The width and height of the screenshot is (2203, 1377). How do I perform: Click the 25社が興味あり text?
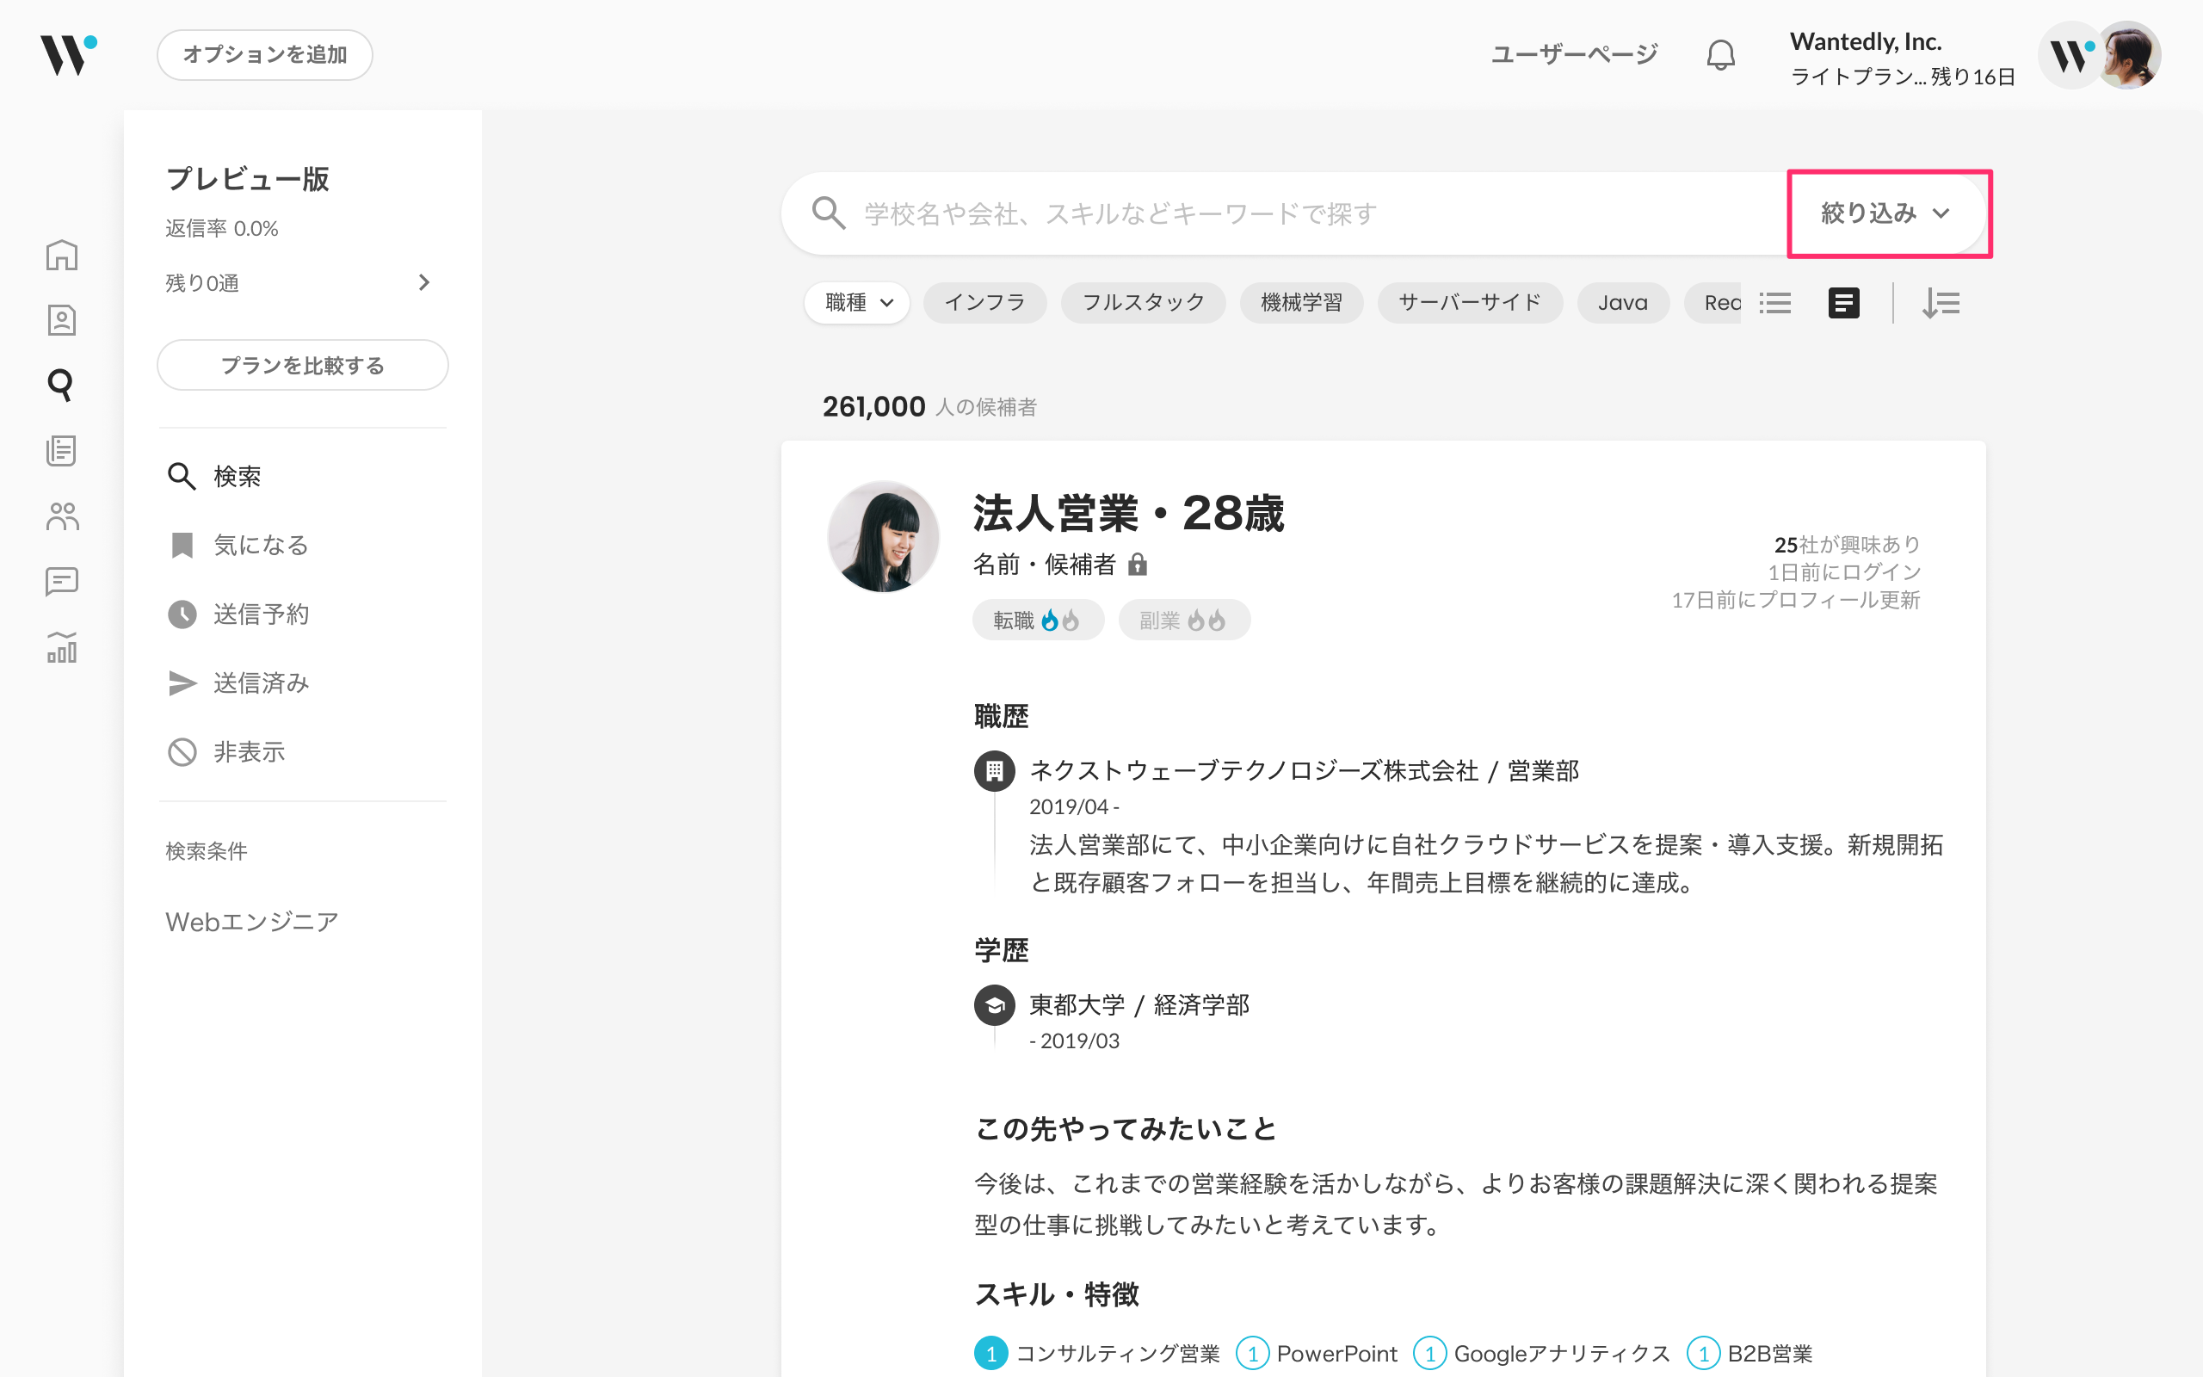[x=1847, y=545]
